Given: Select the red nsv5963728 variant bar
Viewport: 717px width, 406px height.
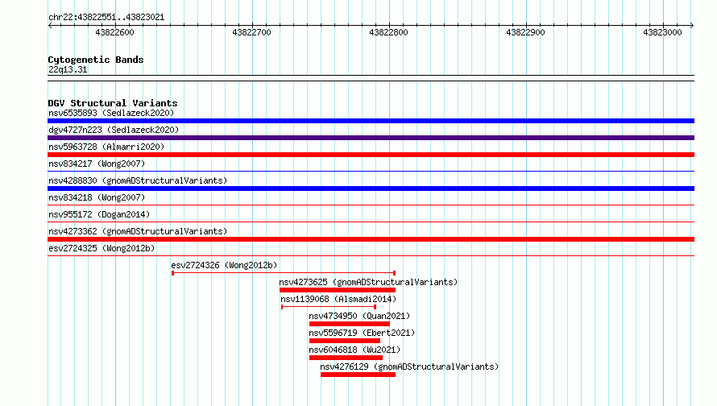Looking at the screenshot, I should [x=371, y=155].
